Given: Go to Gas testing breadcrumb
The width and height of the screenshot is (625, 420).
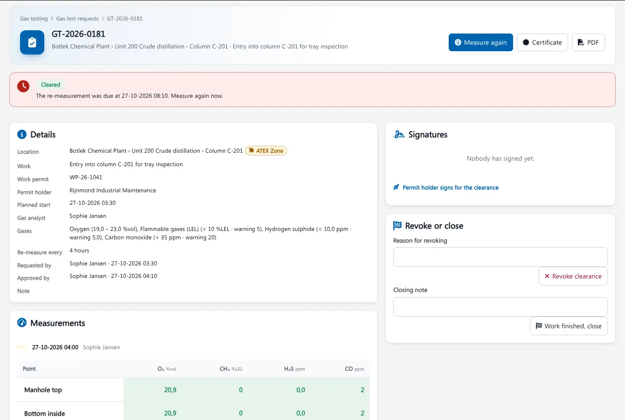Looking at the screenshot, I should (x=34, y=19).
